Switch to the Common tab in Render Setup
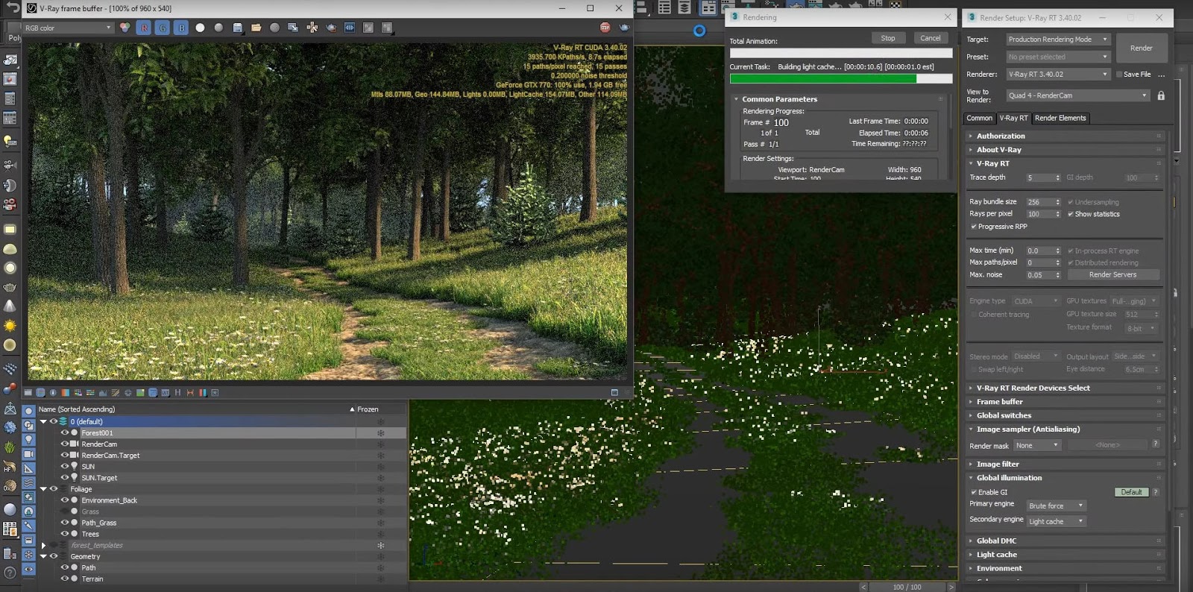 pyautogui.click(x=979, y=118)
